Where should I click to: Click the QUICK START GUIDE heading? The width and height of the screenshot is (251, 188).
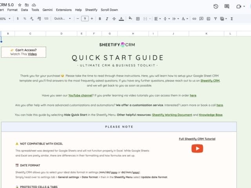pyautogui.click(x=118, y=58)
